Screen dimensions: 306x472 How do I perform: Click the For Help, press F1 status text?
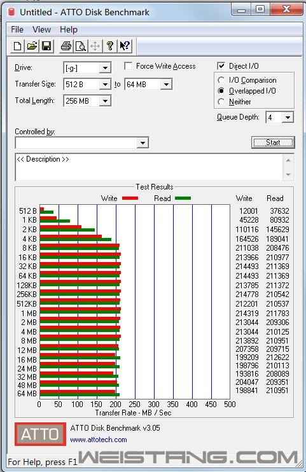tap(43, 462)
